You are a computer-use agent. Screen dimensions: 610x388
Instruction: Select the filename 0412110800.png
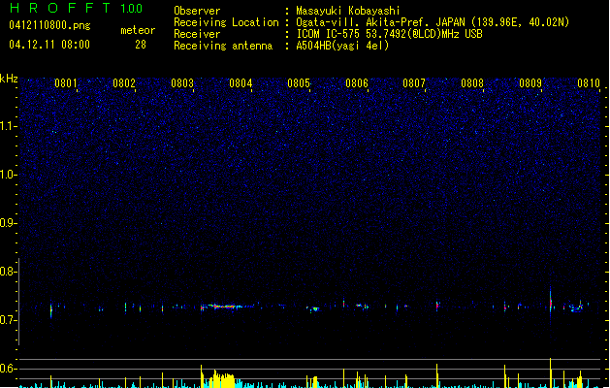49,25
